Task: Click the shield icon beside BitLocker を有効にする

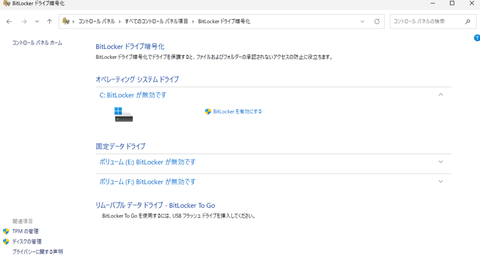Action: pos(208,112)
